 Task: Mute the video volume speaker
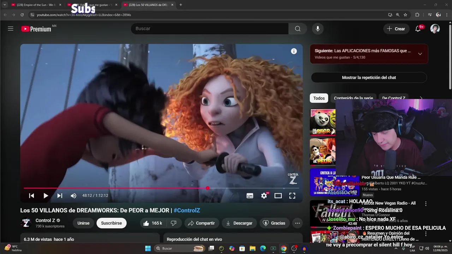coord(73,195)
